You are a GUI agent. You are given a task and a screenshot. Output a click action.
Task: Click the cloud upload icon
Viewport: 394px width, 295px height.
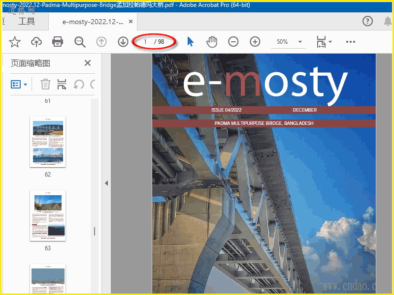(x=36, y=42)
